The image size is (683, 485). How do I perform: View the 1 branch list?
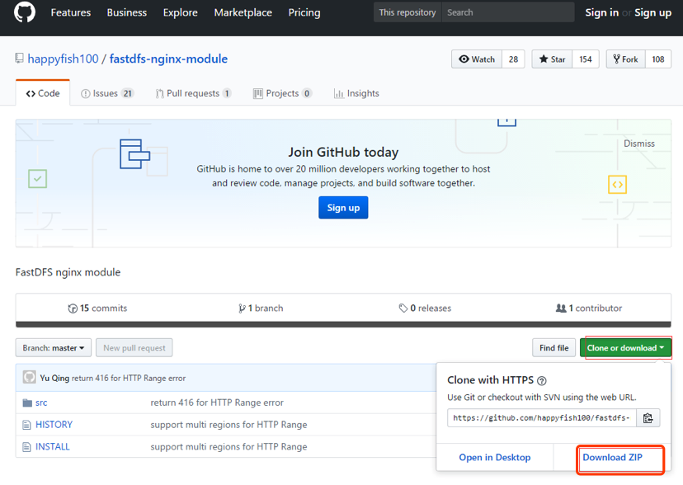tap(261, 308)
